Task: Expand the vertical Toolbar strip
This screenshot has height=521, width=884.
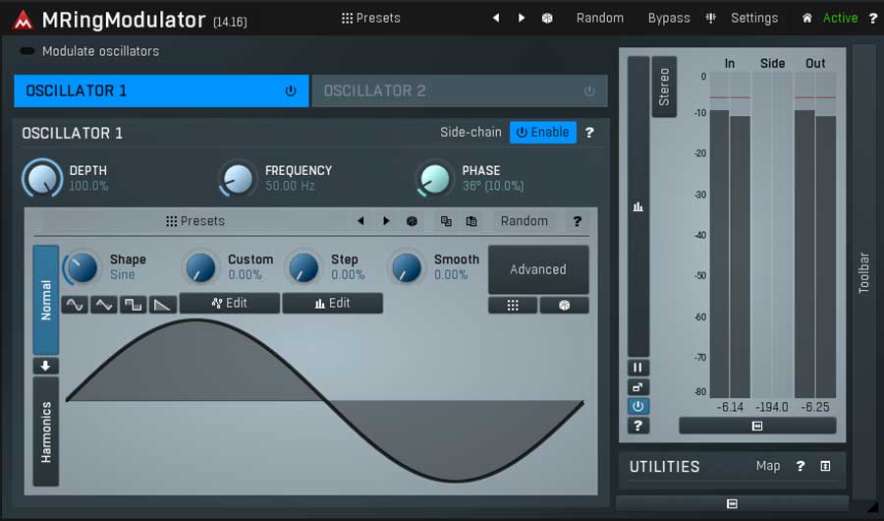Action: coord(863,272)
